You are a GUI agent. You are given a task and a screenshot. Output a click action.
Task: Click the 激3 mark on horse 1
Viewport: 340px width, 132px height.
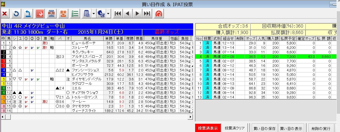(x=45, y=43)
